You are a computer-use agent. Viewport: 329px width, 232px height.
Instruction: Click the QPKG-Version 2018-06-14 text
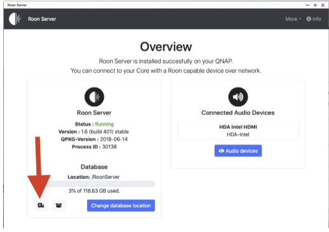pyautogui.click(x=94, y=139)
